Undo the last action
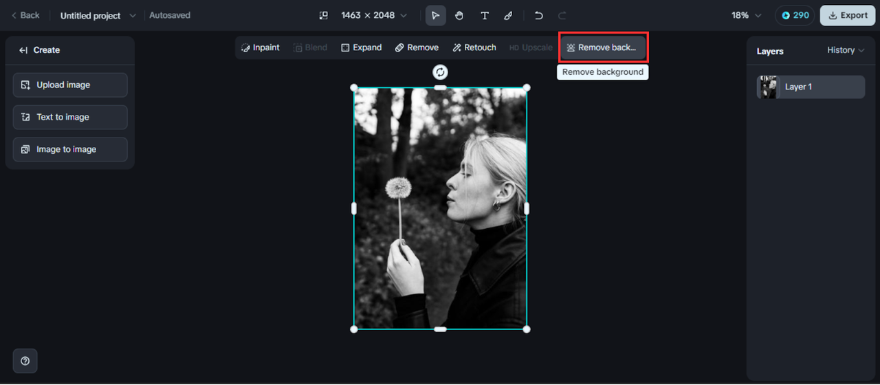Image resolution: width=880 pixels, height=385 pixels. point(538,15)
